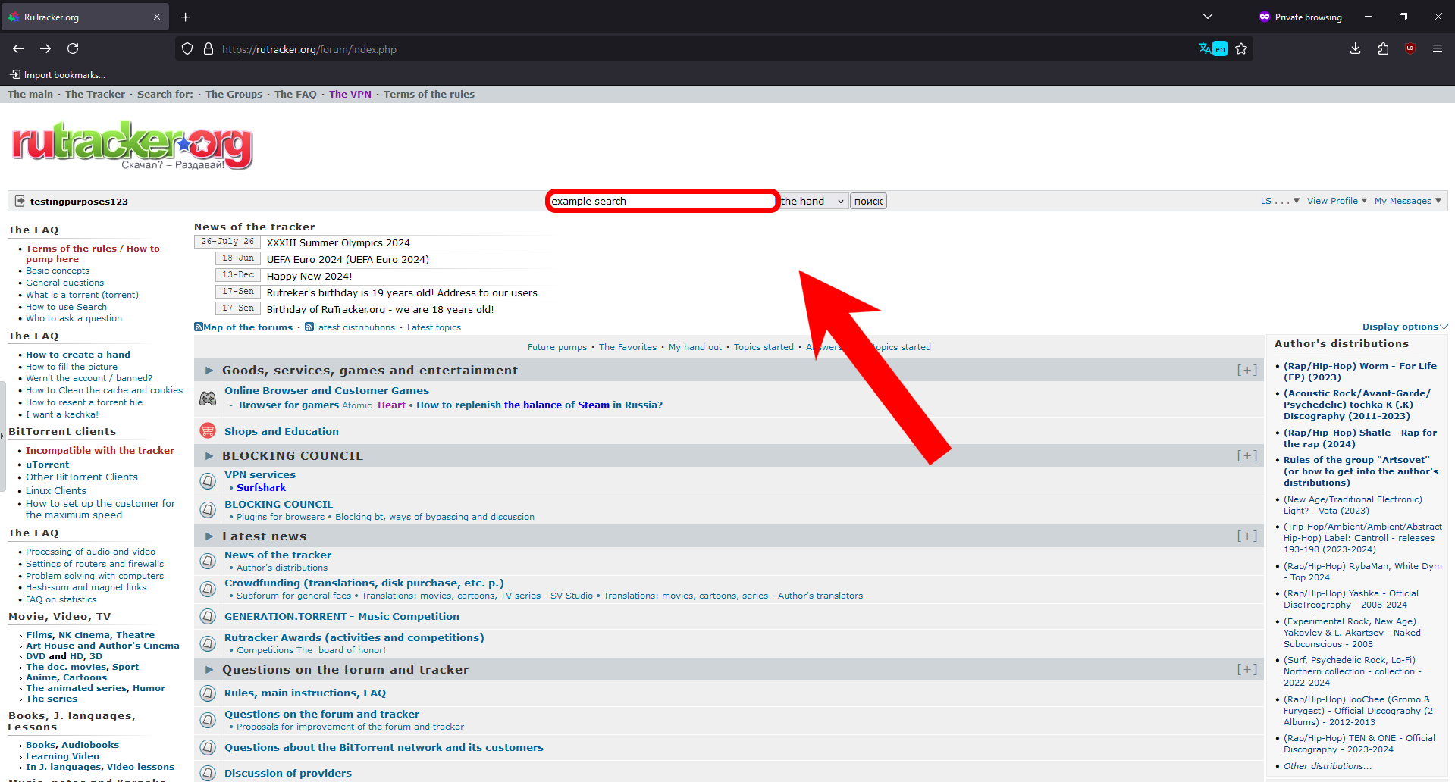Image resolution: width=1455 pixels, height=782 pixels.
Task: Click the forum icon beside Rutracker Awards
Action: (x=208, y=643)
